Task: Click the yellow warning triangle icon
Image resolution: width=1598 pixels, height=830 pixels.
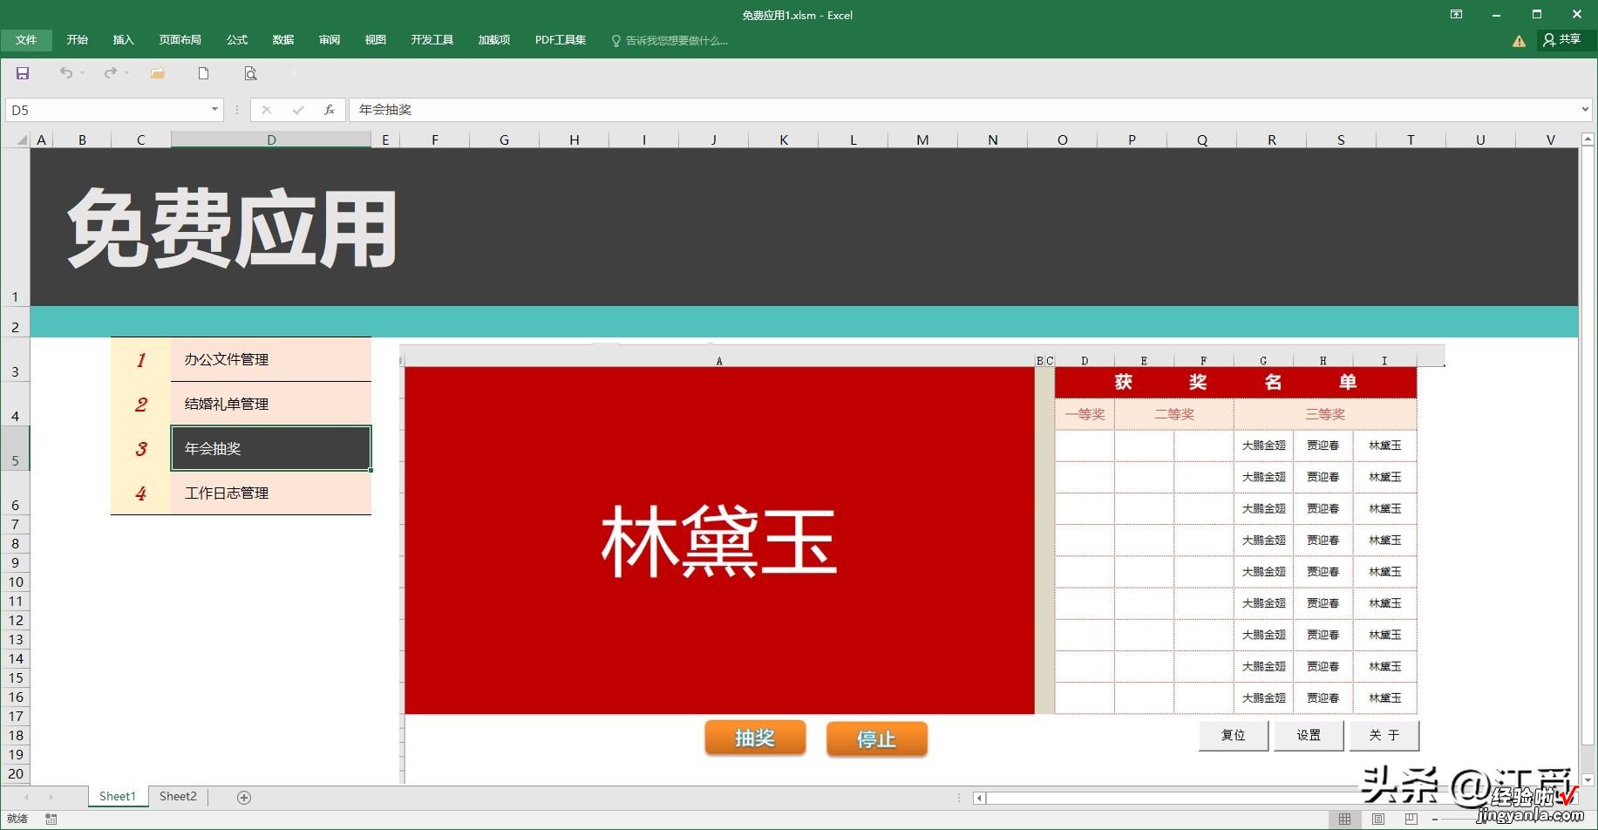Action: point(1519,40)
